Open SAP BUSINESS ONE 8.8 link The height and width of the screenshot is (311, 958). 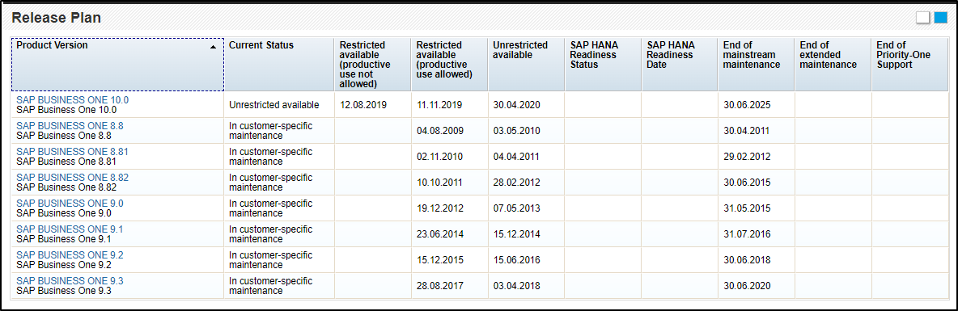(x=70, y=126)
